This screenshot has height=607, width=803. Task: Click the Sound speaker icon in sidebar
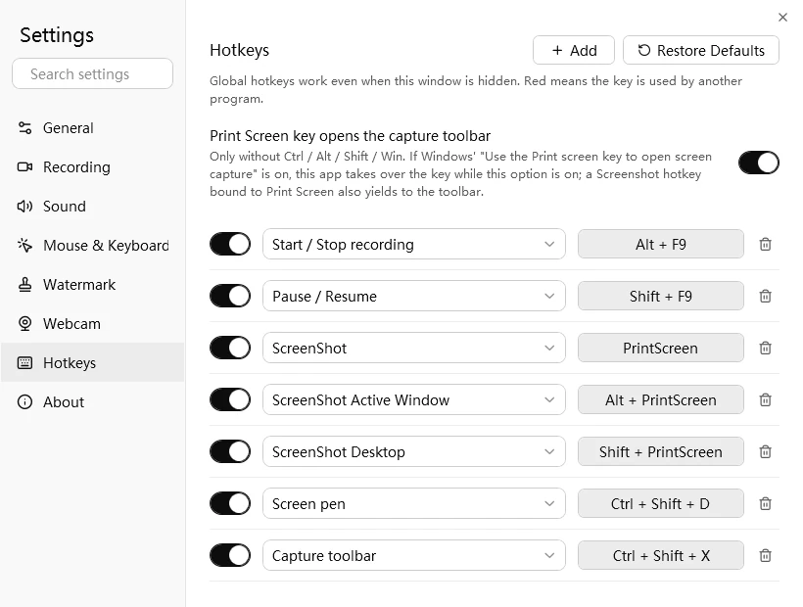[24, 206]
